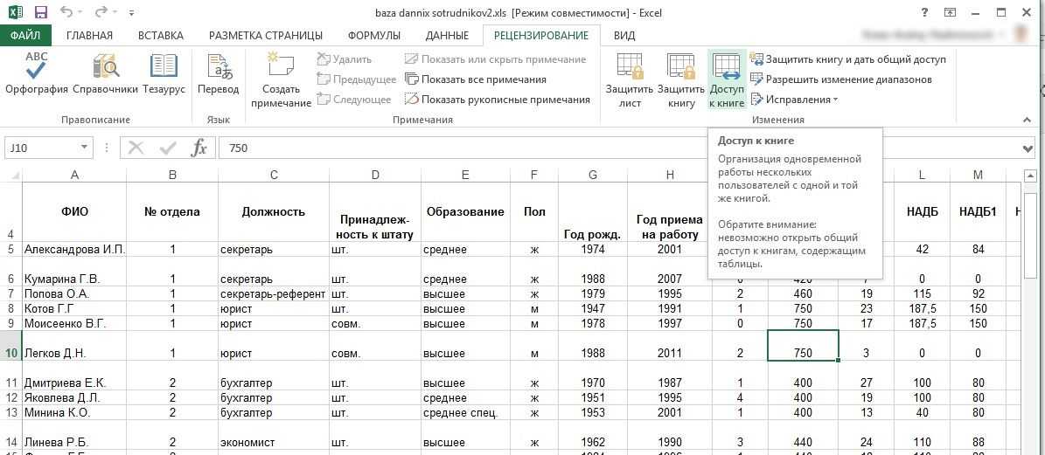Go to Предыдущее comment
Image resolution: width=1045 pixels, height=455 pixels.
[356, 79]
